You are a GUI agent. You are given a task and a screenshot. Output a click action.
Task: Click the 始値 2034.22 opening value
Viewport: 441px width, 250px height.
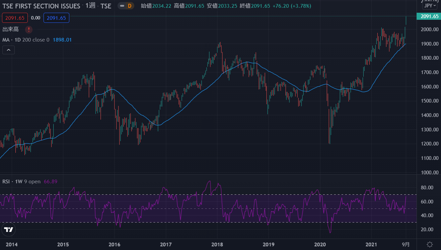pos(156,6)
